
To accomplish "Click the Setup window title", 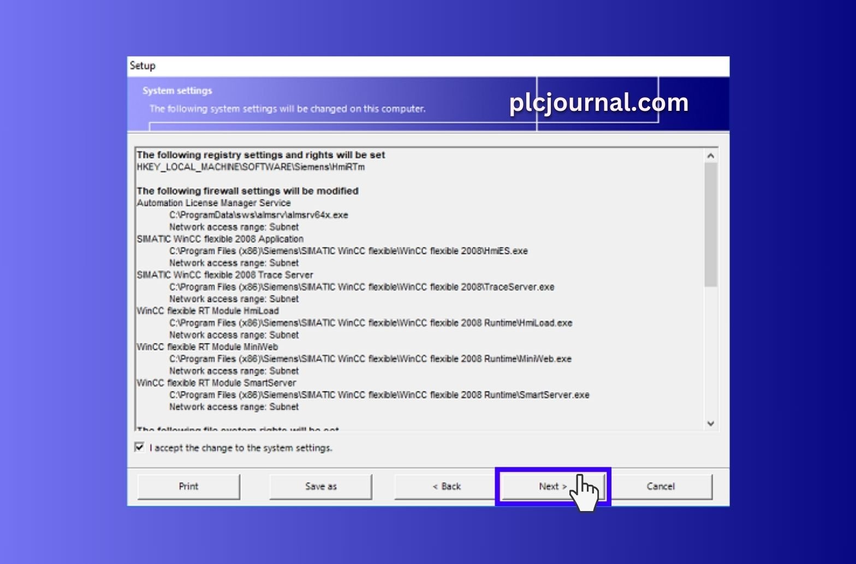I will (x=142, y=66).
